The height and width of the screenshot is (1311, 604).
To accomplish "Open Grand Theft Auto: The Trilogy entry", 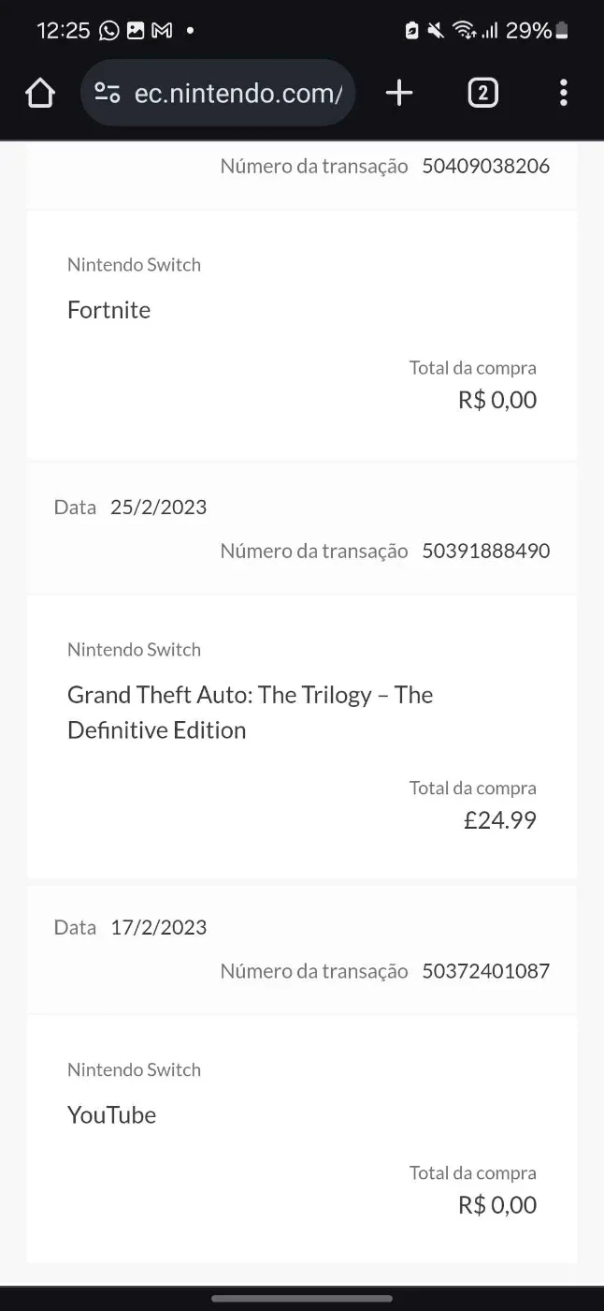I will 302,737.
